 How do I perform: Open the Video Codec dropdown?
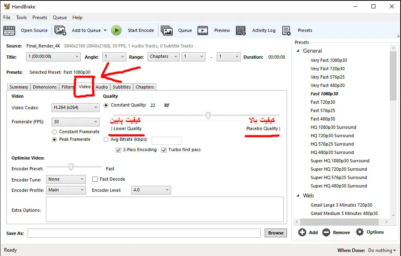76,108
